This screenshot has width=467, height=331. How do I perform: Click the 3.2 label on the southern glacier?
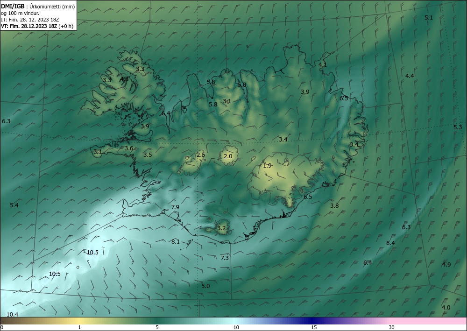(x=221, y=228)
